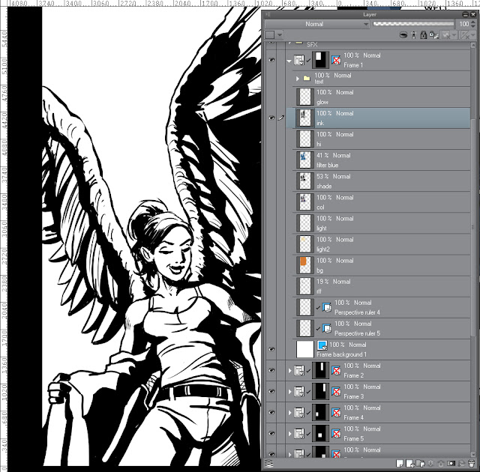
Task: Click the Layer panel title tab
Action: click(370, 14)
